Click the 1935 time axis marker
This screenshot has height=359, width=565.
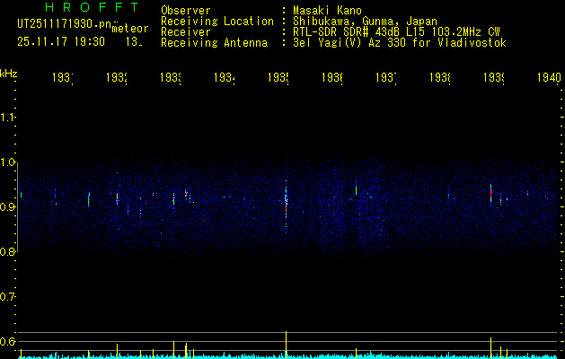pos(278,77)
